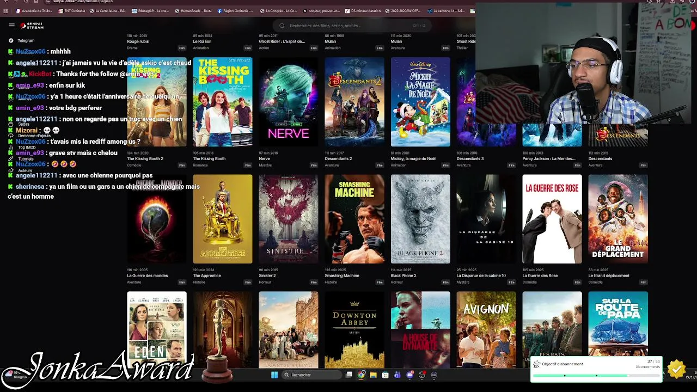Open Google Chrome from the taskbar

(361, 375)
